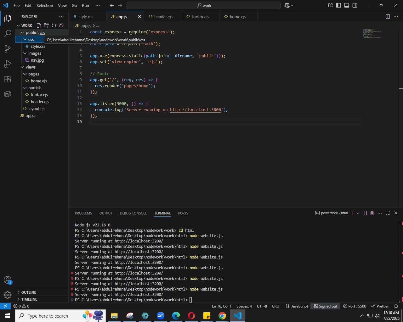Screen dimensions: 403x322
Task: Open the Source Control view
Action: 8,49
